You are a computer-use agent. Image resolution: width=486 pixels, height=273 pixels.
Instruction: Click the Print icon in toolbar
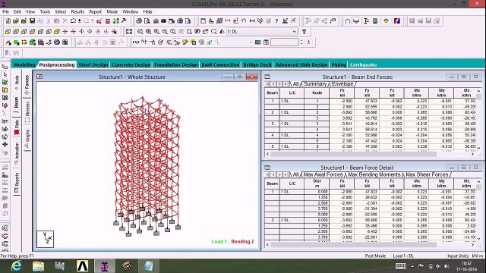pos(139,21)
